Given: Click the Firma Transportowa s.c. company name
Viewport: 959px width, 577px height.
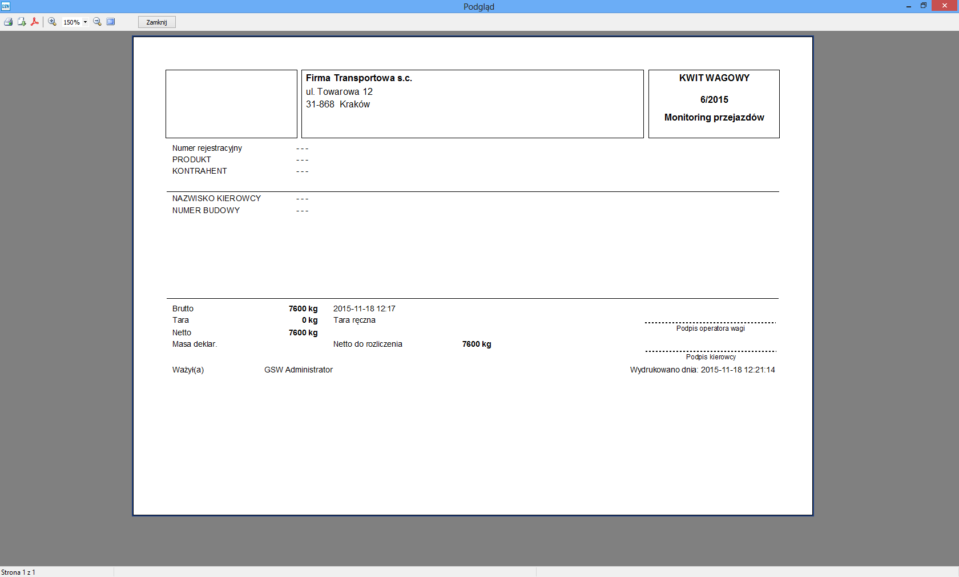Looking at the screenshot, I should (x=358, y=78).
